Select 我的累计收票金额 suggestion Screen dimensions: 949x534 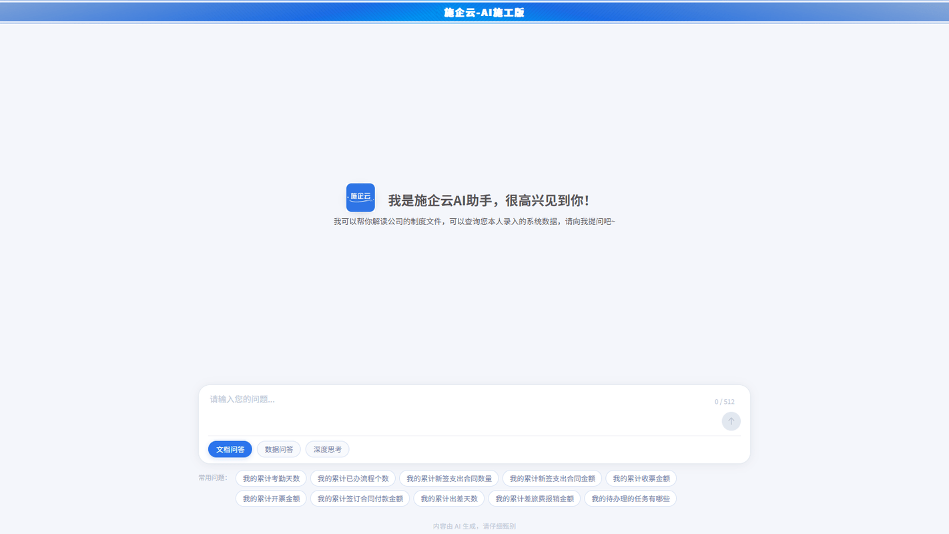(x=641, y=479)
